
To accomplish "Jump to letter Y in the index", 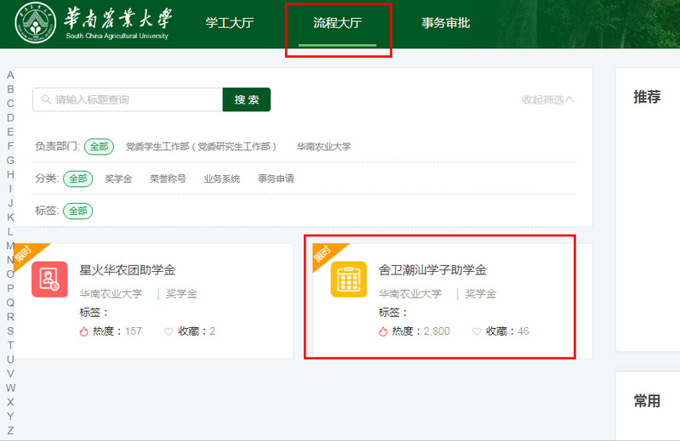I will pyautogui.click(x=10, y=416).
